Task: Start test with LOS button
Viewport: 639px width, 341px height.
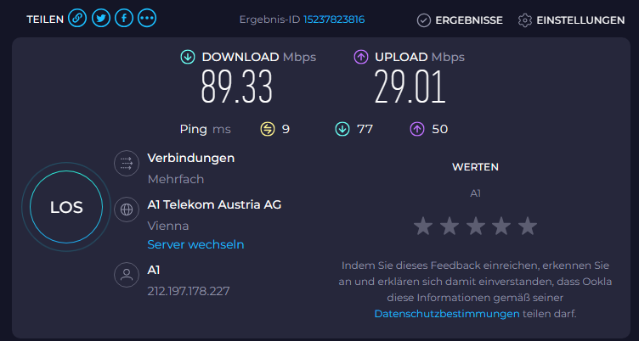Action: pos(66,207)
